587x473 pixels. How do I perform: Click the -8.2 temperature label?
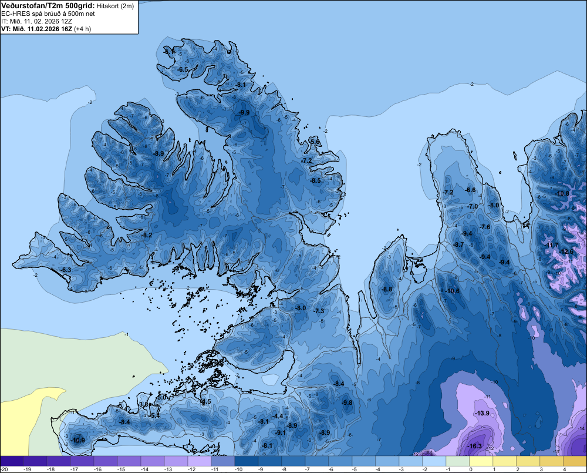[x=147, y=235]
